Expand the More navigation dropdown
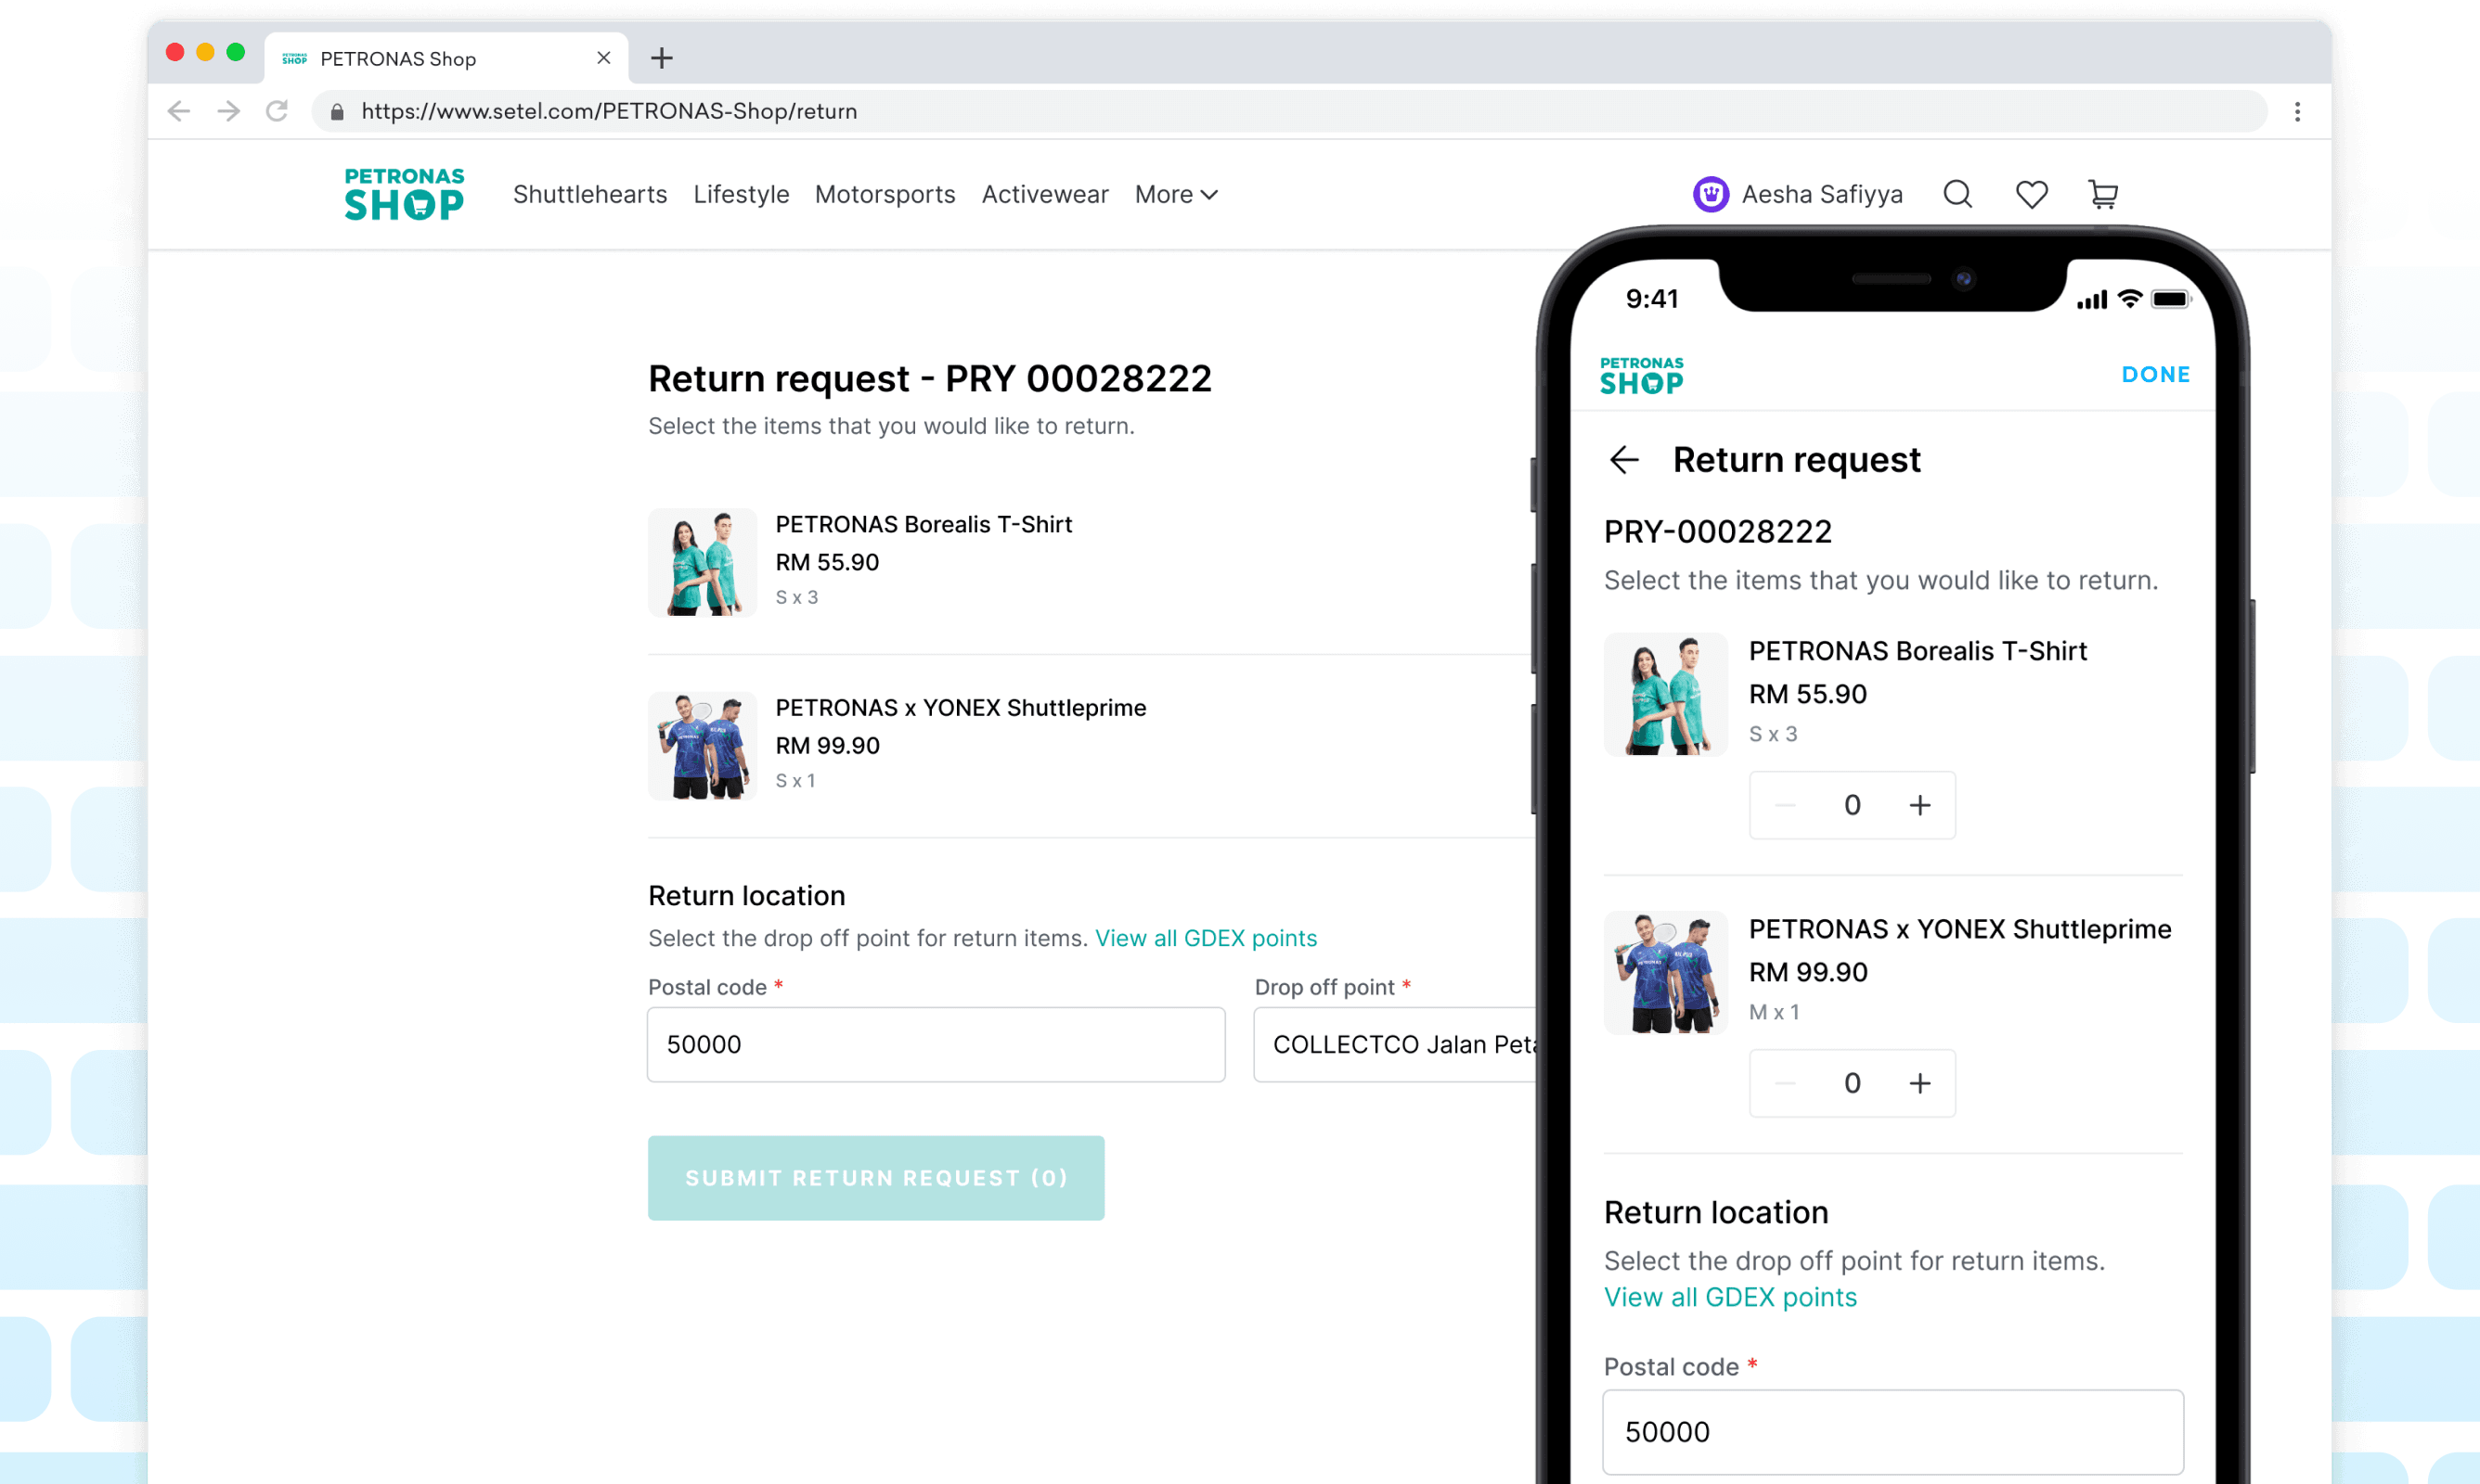Image resolution: width=2480 pixels, height=1484 pixels. (x=1177, y=194)
